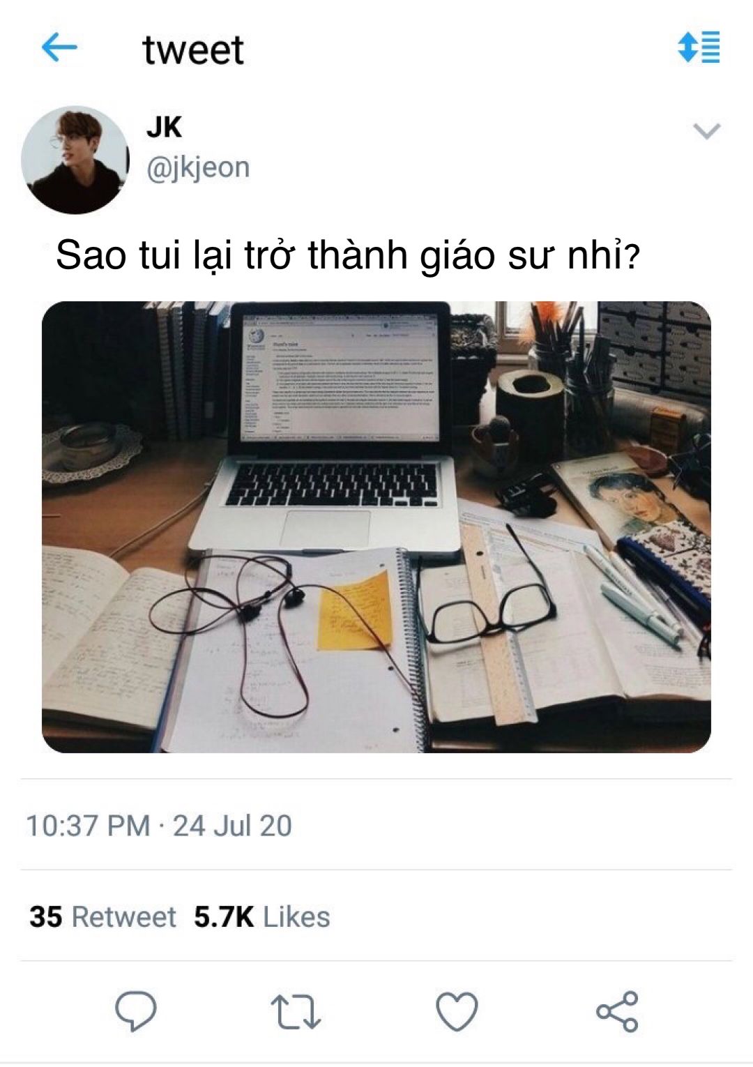
Task: Tap the tweet text about giáo sư
Action: click(x=347, y=255)
